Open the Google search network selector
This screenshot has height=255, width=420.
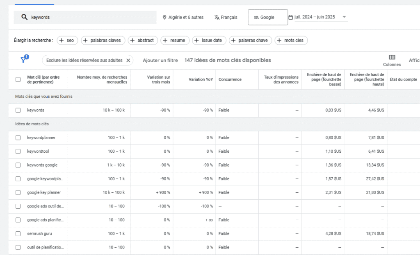(x=267, y=18)
